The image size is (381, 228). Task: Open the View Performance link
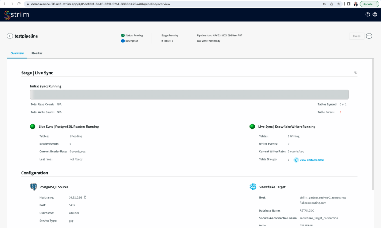tap(311, 160)
